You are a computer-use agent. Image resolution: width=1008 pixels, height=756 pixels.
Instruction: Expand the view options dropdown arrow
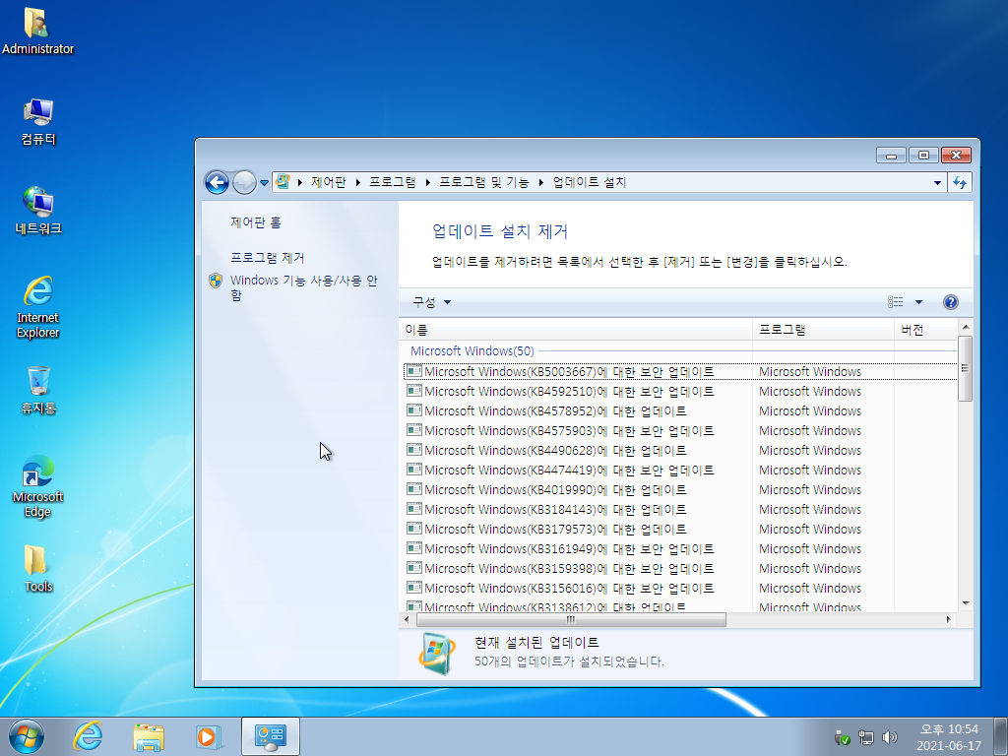(918, 302)
